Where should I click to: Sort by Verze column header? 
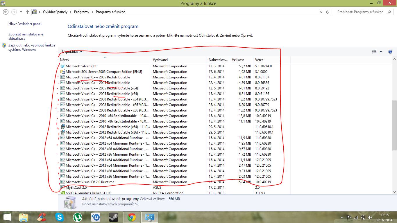click(272, 60)
